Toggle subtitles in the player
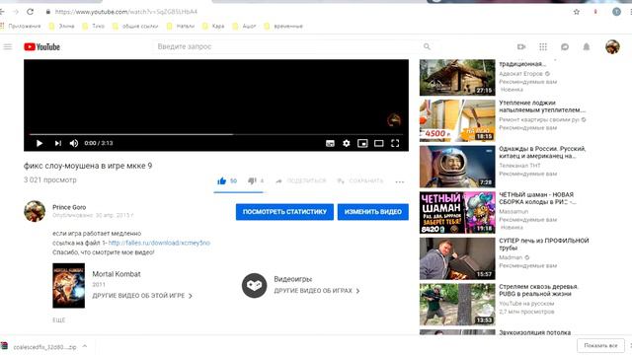Image resolution: width=632 pixels, height=355 pixels. point(330,143)
